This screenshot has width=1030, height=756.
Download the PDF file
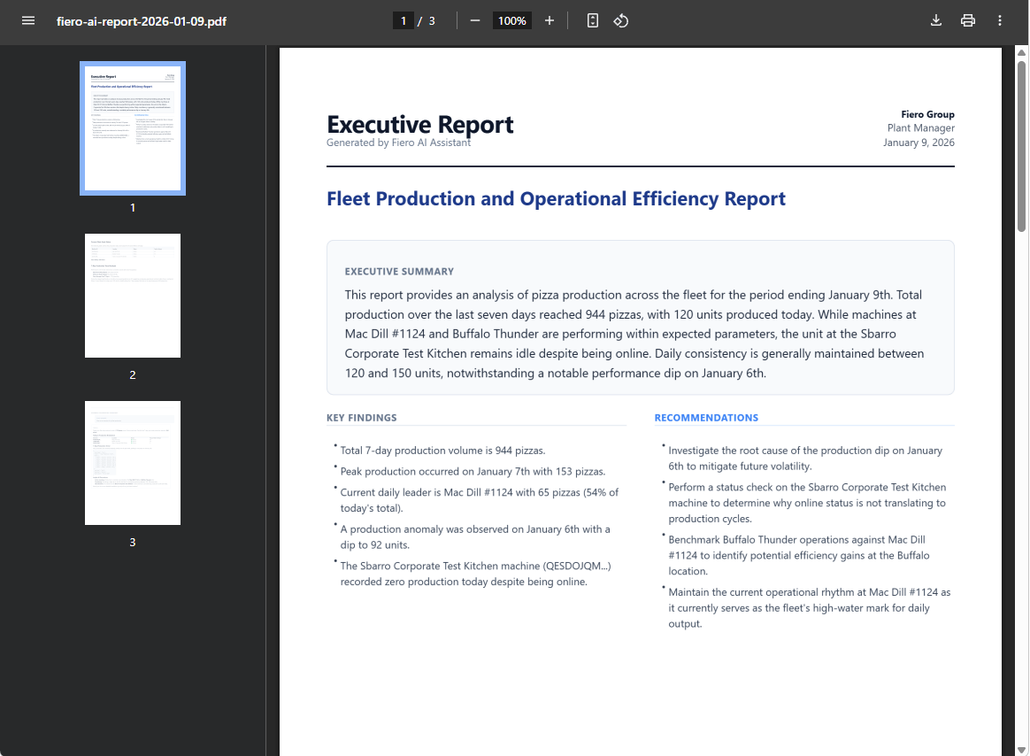pos(936,20)
